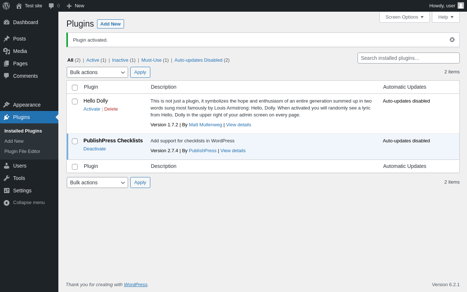The width and height of the screenshot is (467, 292).
Task: Filter by Active plugins
Action: click(93, 60)
